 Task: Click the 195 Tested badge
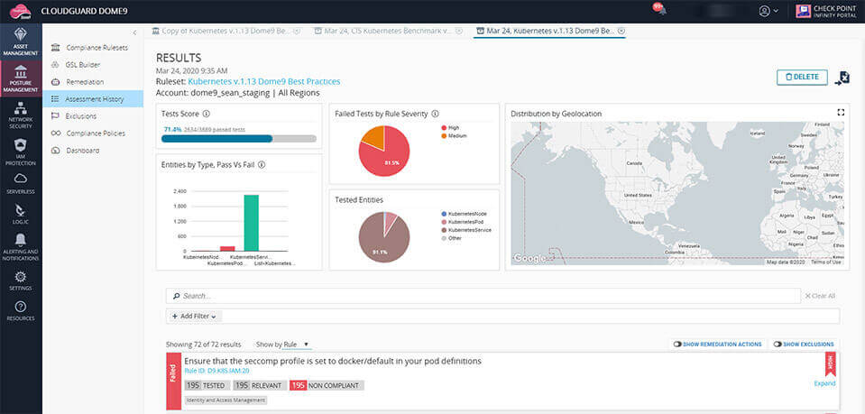pyautogui.click(x=207, y=386)
